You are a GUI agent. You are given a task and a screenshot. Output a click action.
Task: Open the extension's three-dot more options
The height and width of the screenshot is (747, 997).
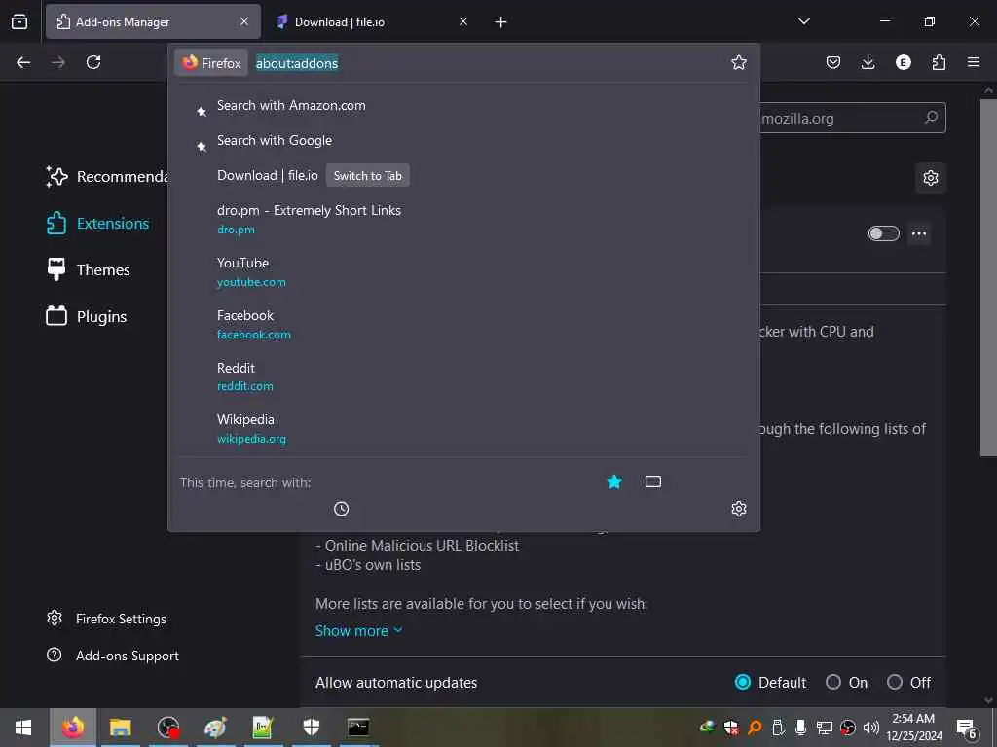[x=919, y=233]
